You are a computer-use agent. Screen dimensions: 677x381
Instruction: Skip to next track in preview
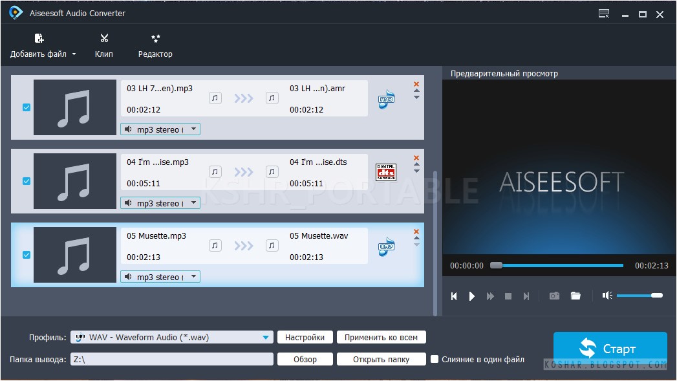526,296
